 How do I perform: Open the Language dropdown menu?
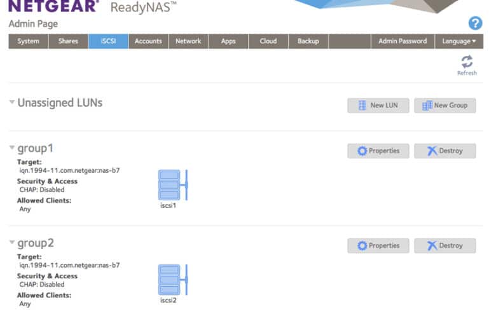coord(459,41)
